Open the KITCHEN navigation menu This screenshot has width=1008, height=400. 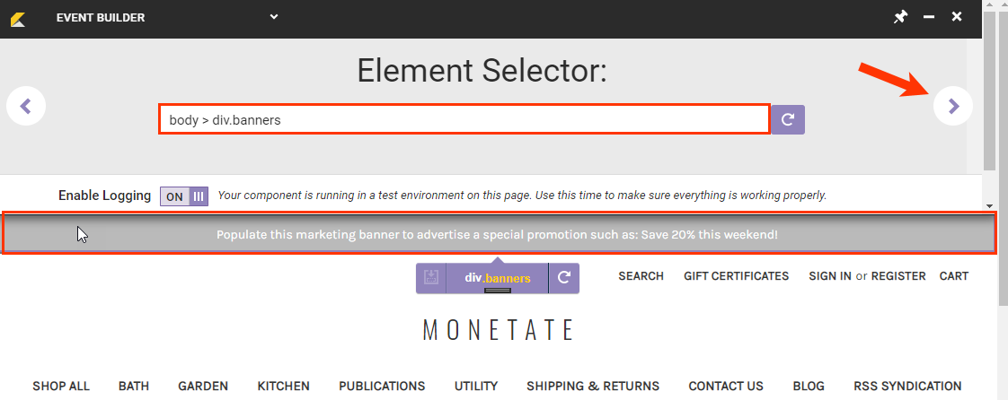click(x=284, y=386)
